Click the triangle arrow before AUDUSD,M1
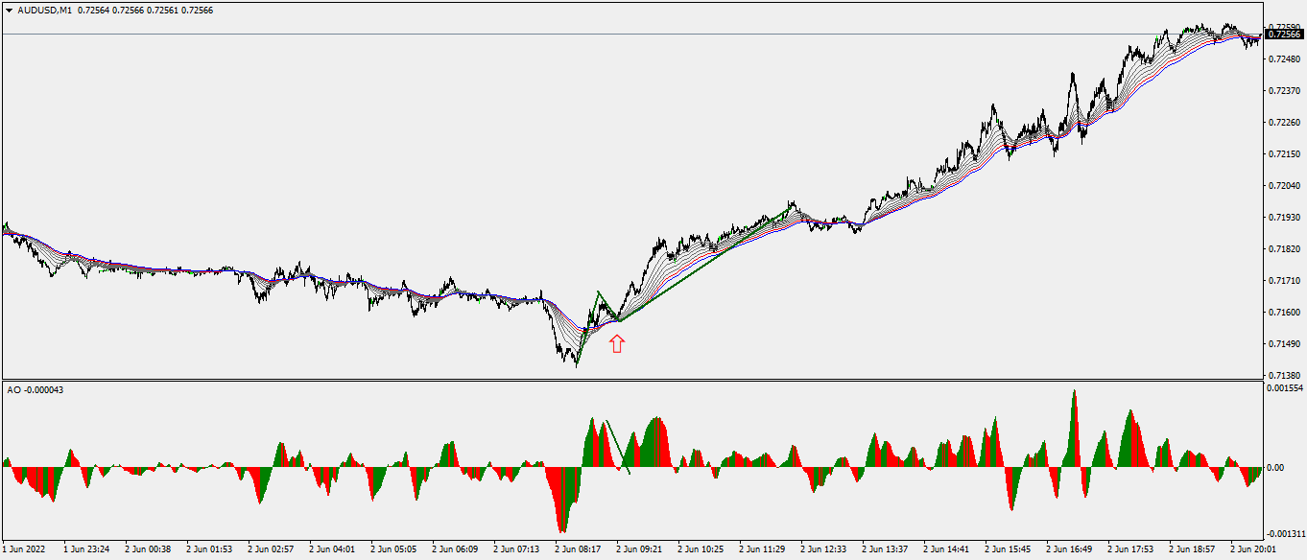 (x=9, y=10)
